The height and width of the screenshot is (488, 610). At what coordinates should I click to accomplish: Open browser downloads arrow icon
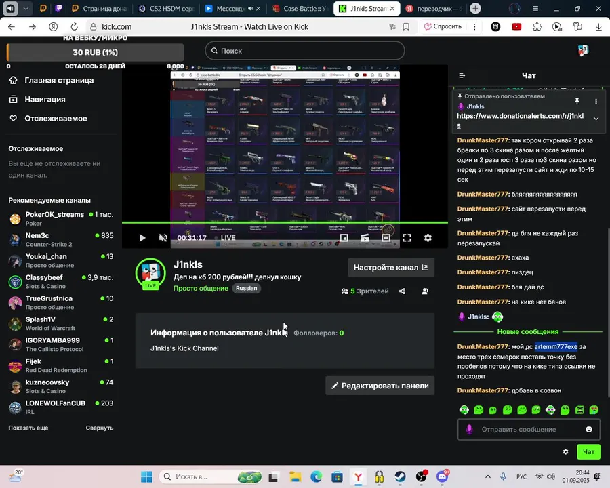(598, 27)
